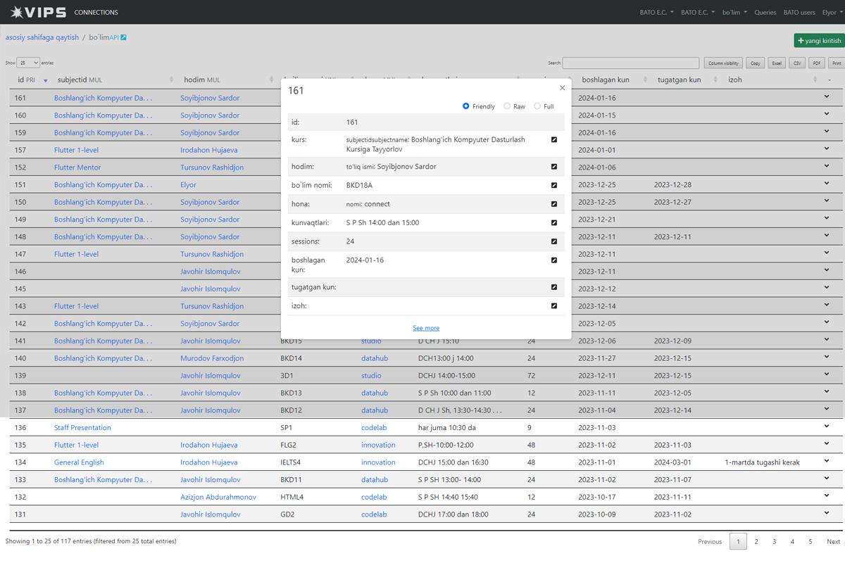Screen dimensions: 845x563
Task: Open the API external link icon
Action: (123, 37)
